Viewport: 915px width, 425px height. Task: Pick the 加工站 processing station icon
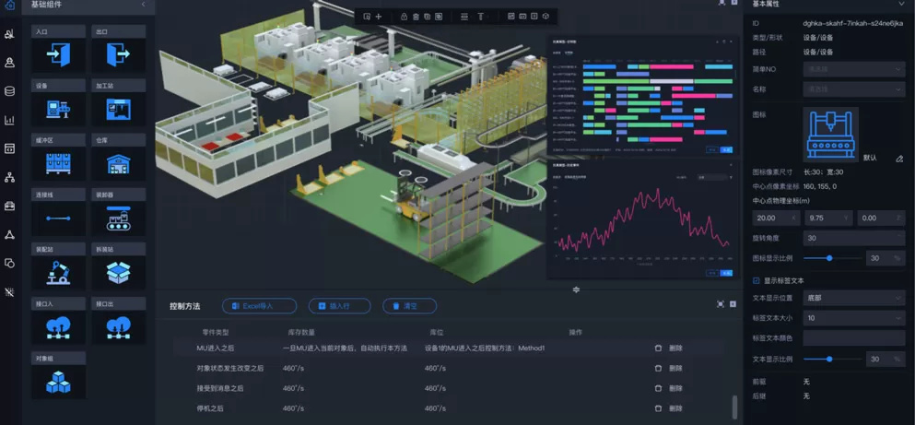coord(119,109)
